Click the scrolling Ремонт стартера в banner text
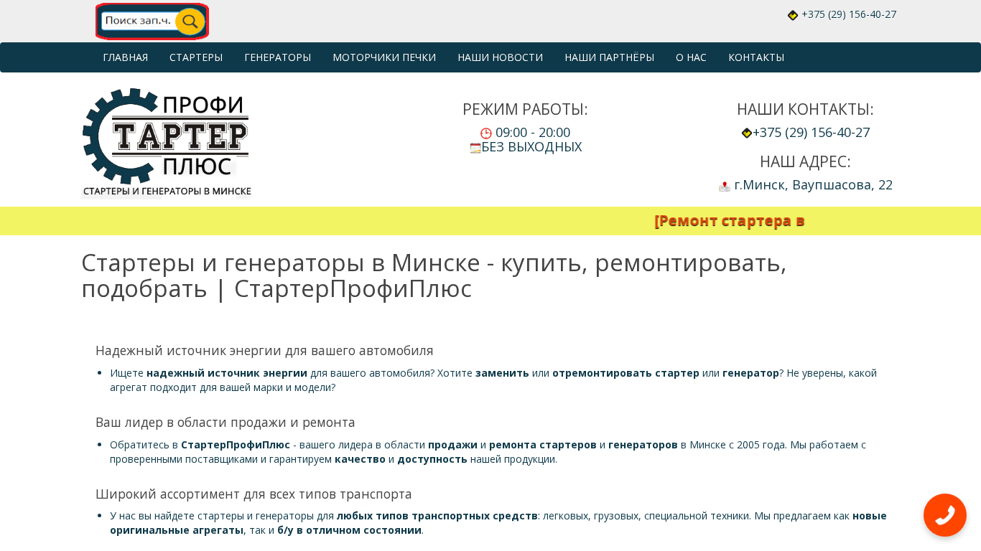The image size is (981, 551). tap(730, 221)
